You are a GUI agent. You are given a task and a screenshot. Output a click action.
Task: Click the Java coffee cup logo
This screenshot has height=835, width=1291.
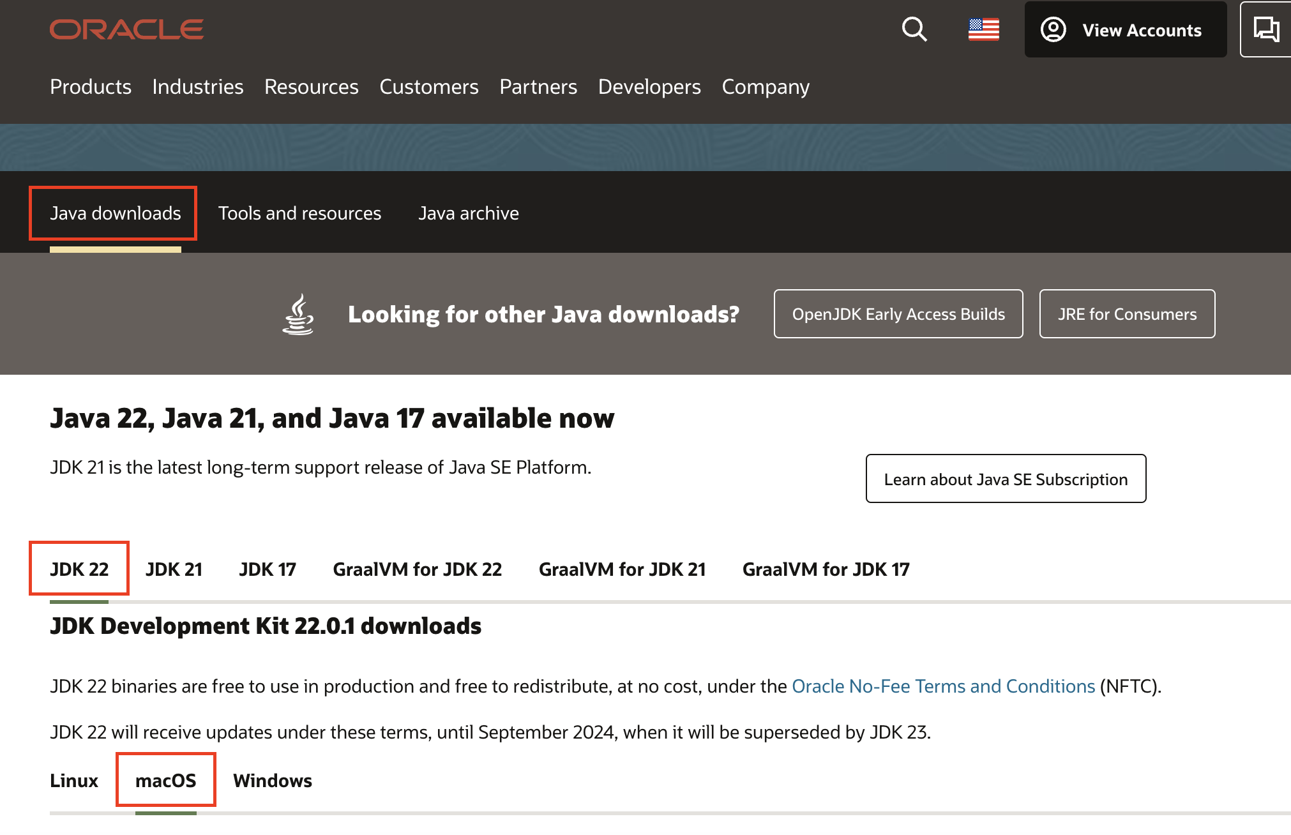pyautogui.click(x=298, y=314)
